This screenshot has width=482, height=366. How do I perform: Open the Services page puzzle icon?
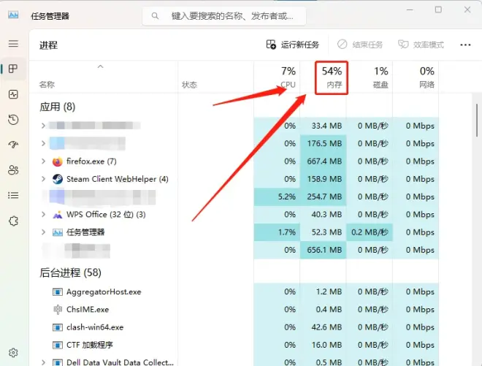click(x=13, y=221)
